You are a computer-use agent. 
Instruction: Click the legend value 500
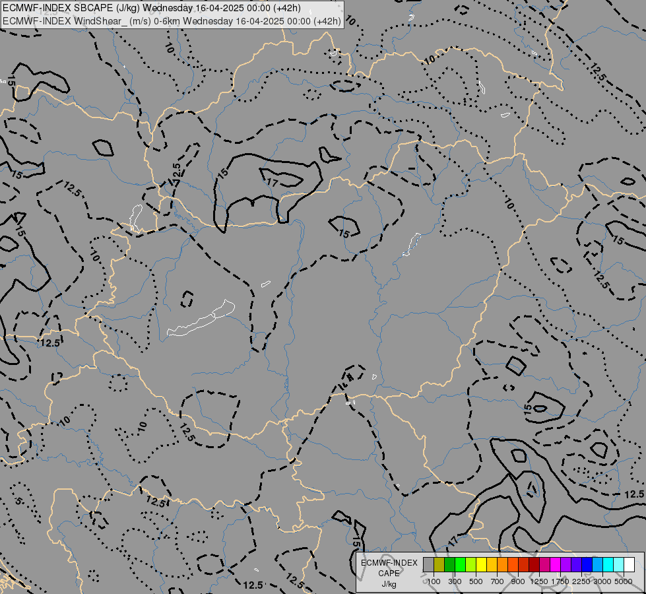[476, 581]
